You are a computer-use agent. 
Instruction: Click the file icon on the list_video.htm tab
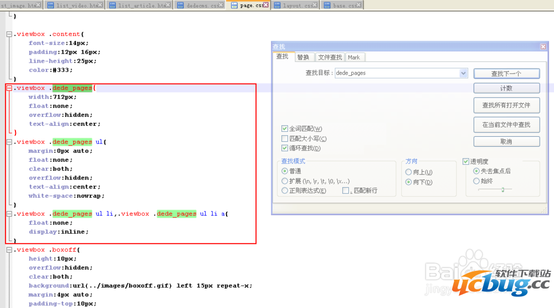[x=50, y=6]
